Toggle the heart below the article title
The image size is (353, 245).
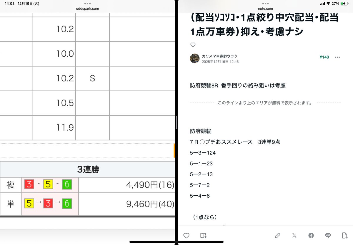click(x=193, y=45)
